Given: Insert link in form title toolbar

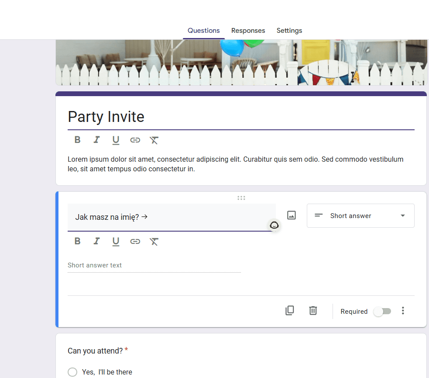Looking at the screenshot, I should pos(135,140).
